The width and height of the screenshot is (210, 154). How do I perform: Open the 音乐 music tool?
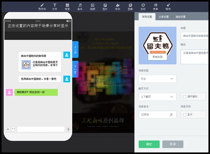[x=80, y=7]
